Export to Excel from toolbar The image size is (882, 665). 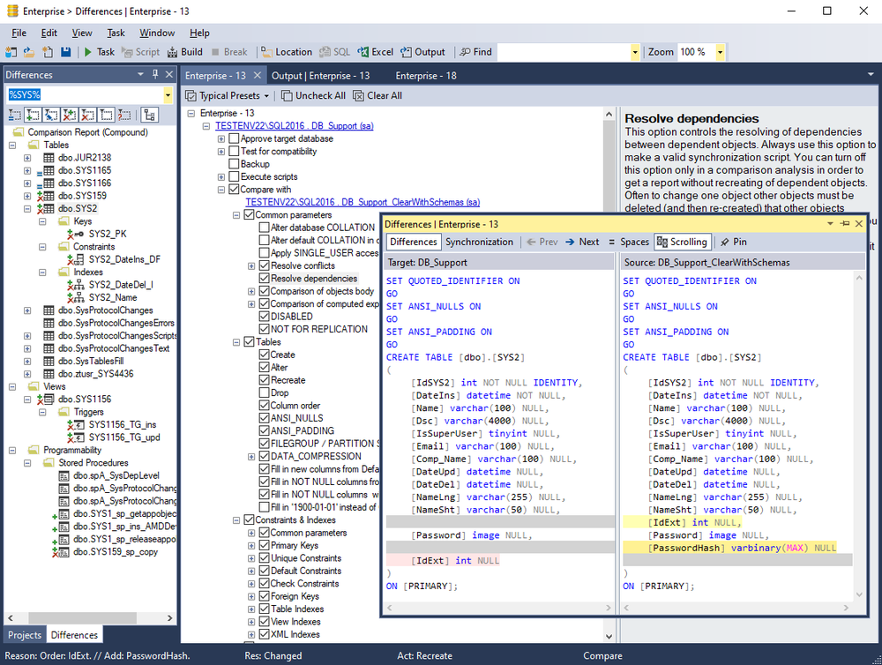[375, 52]
